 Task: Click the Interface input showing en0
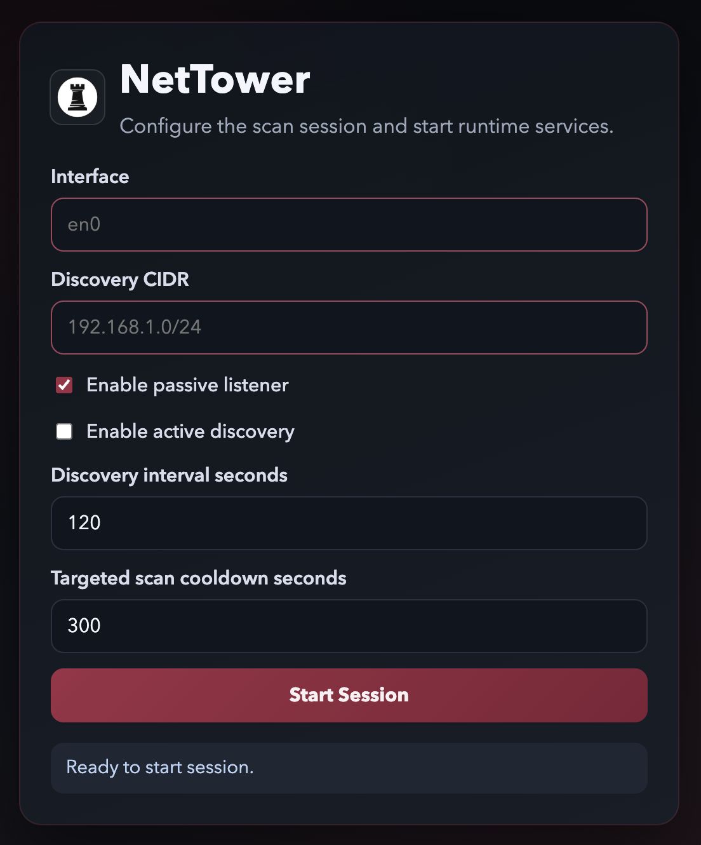tap(349, 224)
